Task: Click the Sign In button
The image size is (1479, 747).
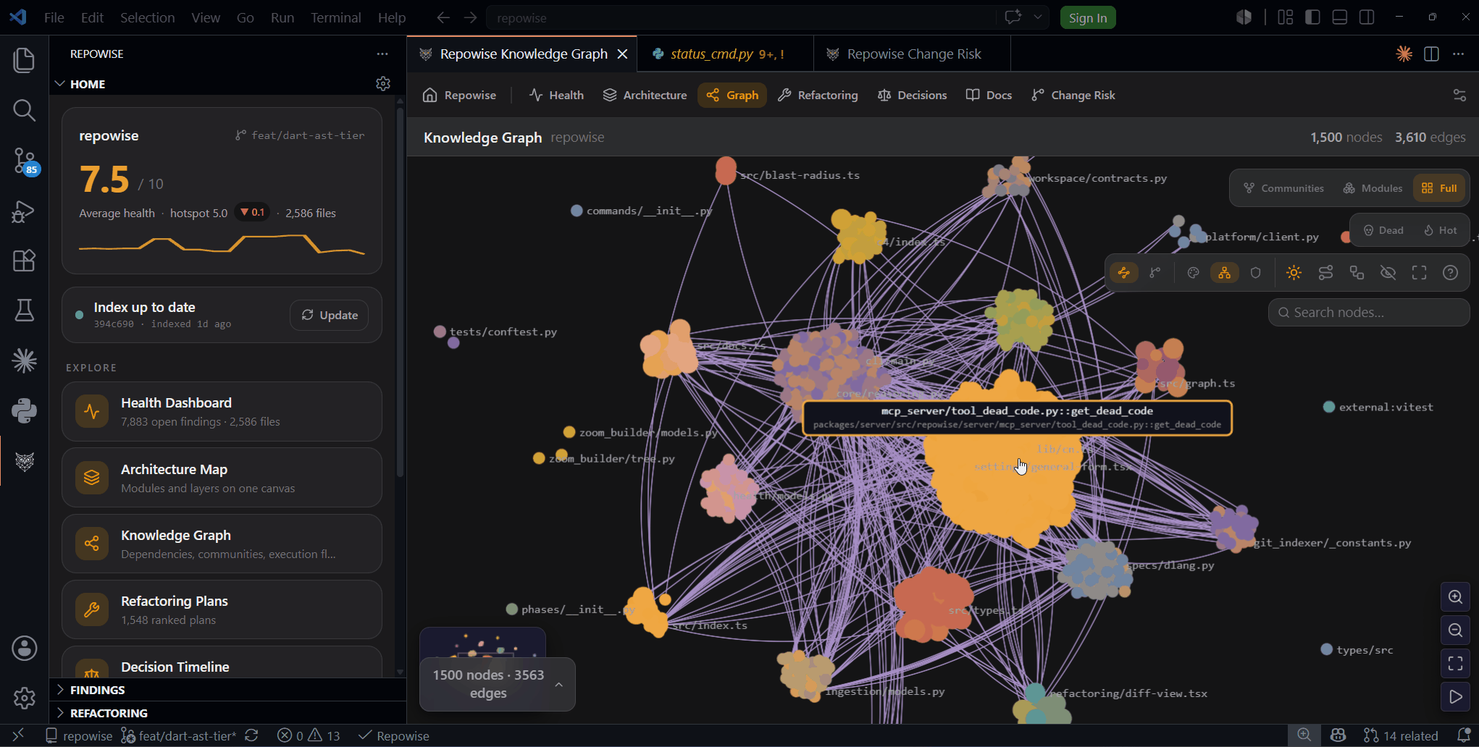Action: tap(1088, 17)
